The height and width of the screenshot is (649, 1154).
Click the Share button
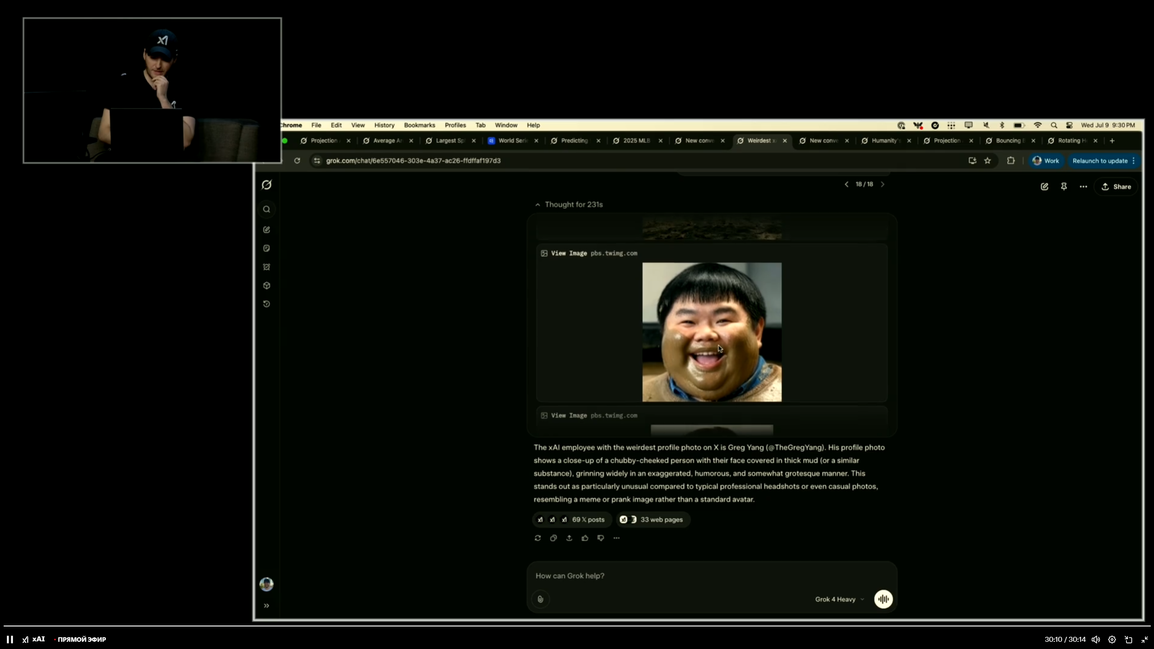click(x=1117, y=187)
